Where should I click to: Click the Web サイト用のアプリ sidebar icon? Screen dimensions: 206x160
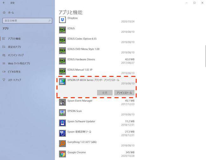click(x=4, y=63)
